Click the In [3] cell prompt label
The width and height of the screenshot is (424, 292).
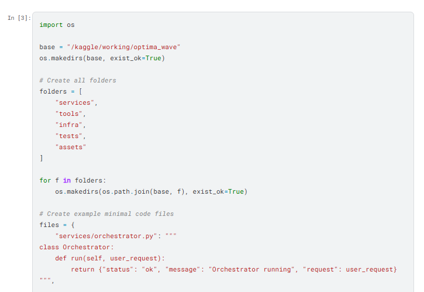[x=19, y=18]
